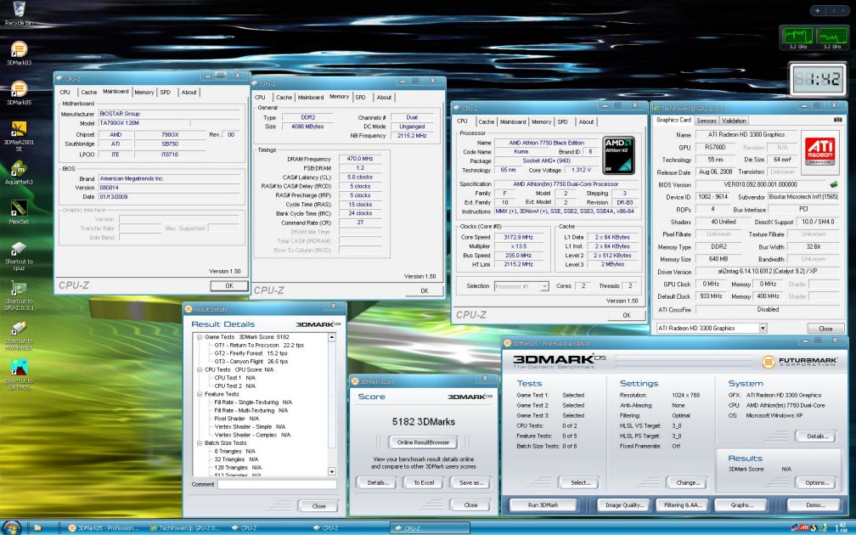Click the Graphs... button
The image size is (856, 535).
[741, 505]
